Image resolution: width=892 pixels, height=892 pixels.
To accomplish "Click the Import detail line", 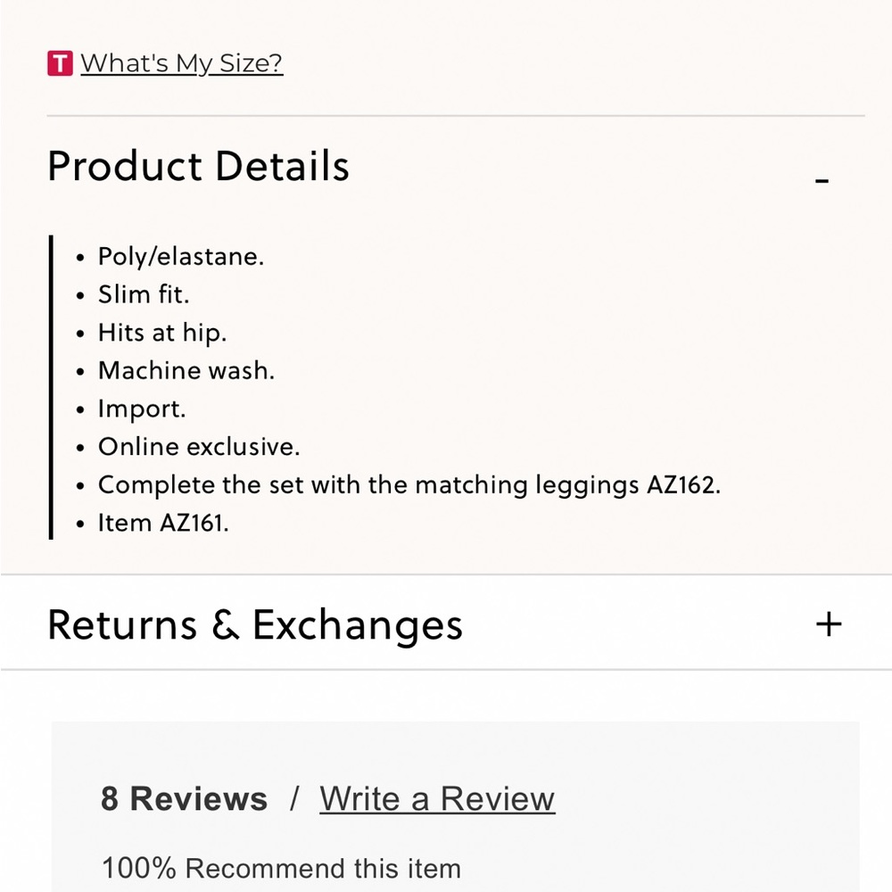I will click(x=142, y=409).
